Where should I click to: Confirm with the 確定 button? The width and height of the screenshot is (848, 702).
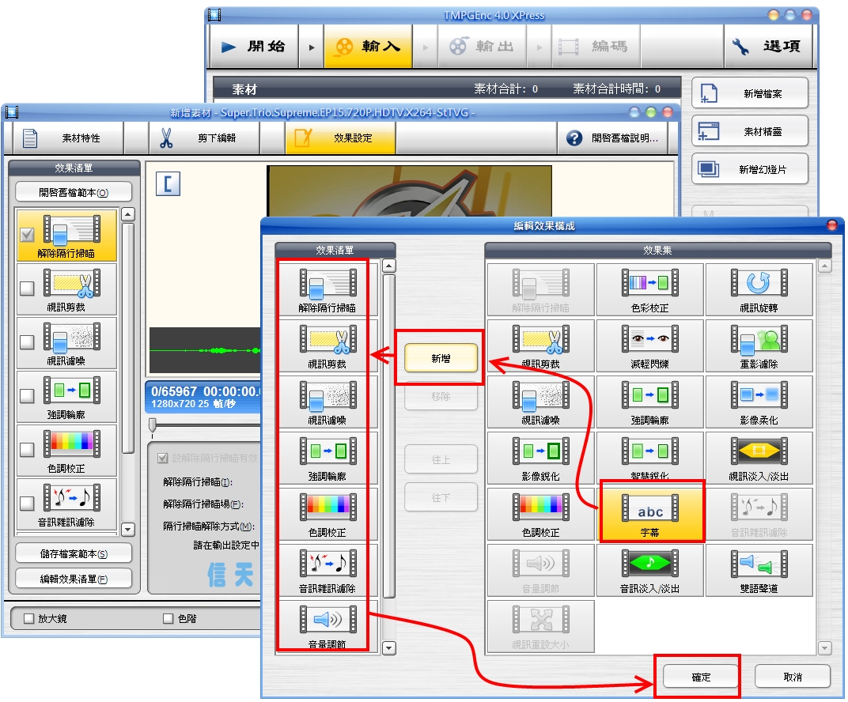point(701,677)
